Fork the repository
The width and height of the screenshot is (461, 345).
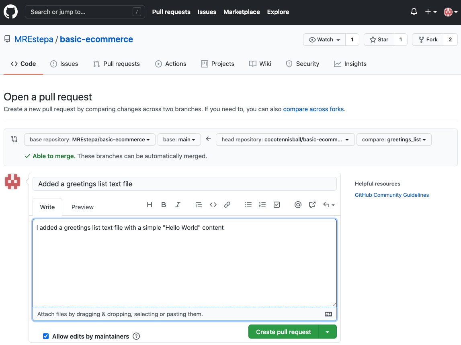pos(428,40)
